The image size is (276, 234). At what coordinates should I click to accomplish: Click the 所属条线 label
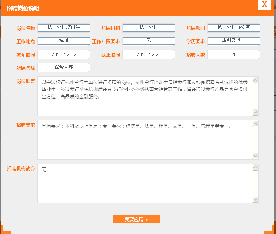(x=26, y=68)
